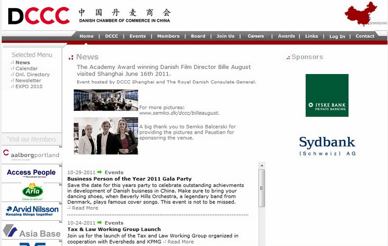Select Onl. Directory in the sidebar
The height and width of the screenshot is (246, 388).
pos(32,75)
